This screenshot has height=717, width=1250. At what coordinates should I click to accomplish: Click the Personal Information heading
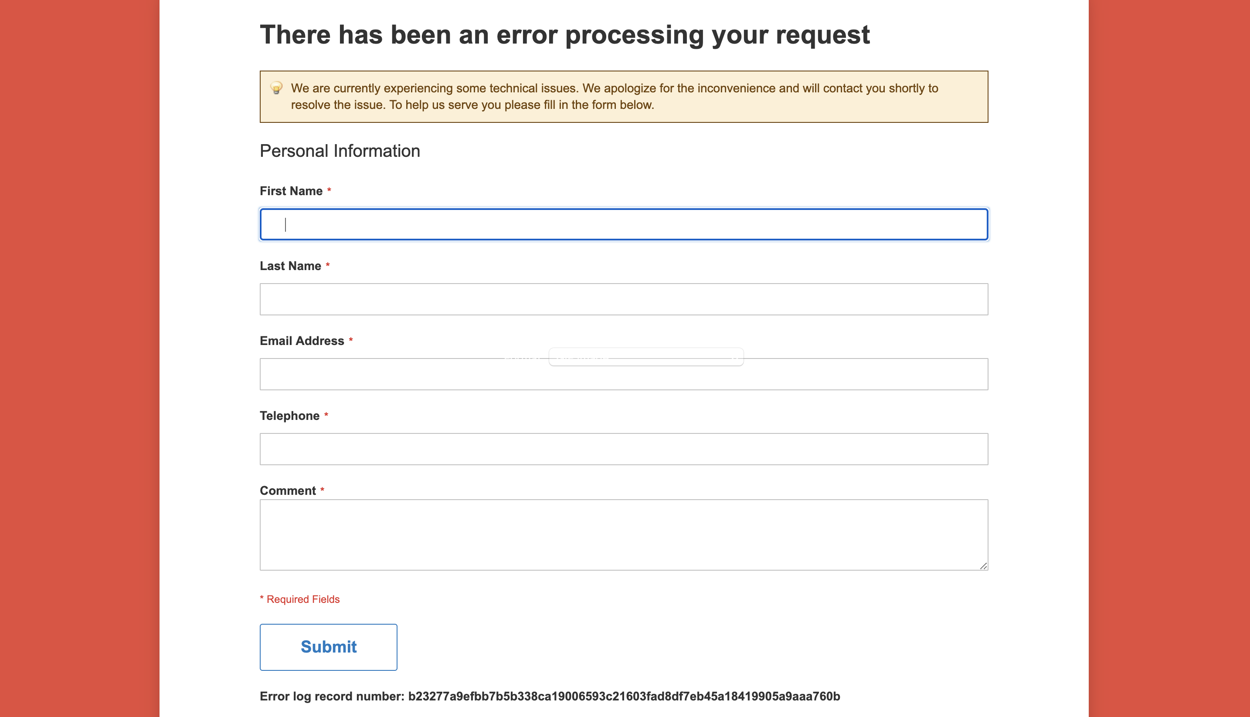tap(340, 151)
